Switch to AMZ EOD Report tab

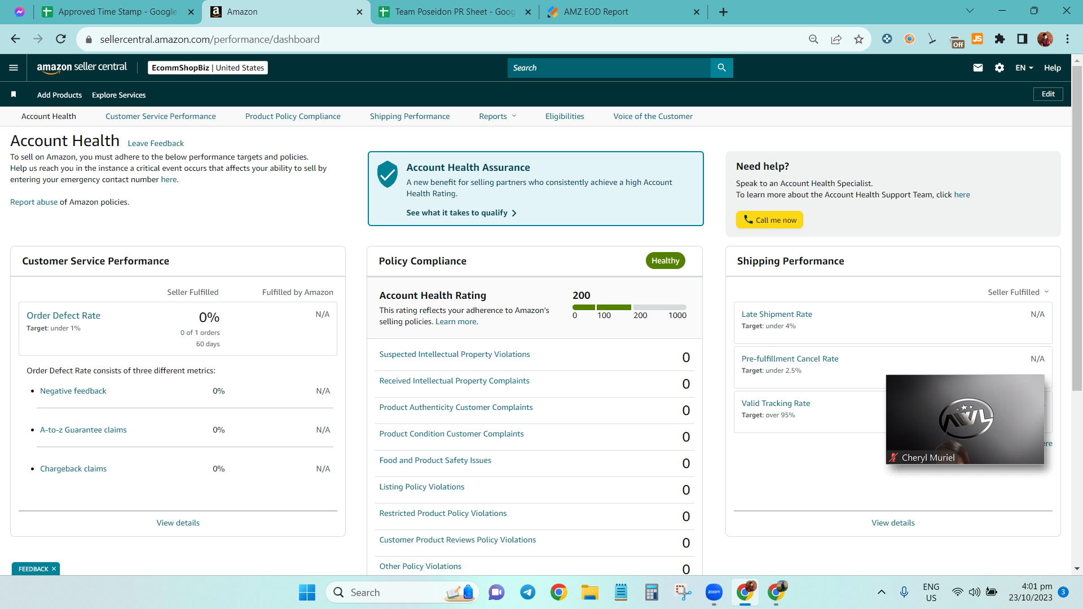click(x=623, y=12)
